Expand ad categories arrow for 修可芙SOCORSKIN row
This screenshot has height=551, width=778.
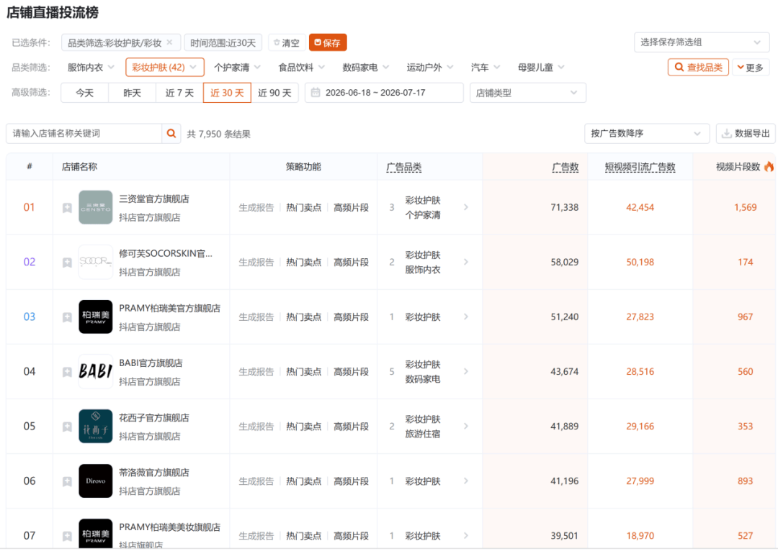click(x=466, y=262)
